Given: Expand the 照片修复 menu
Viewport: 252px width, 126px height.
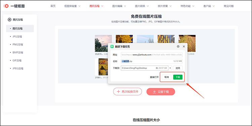Looking at the screenshot, I should [165, 6].
